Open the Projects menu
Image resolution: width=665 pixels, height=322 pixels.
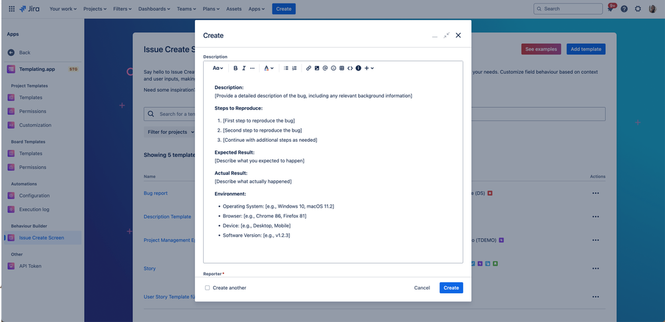[95, 9]
